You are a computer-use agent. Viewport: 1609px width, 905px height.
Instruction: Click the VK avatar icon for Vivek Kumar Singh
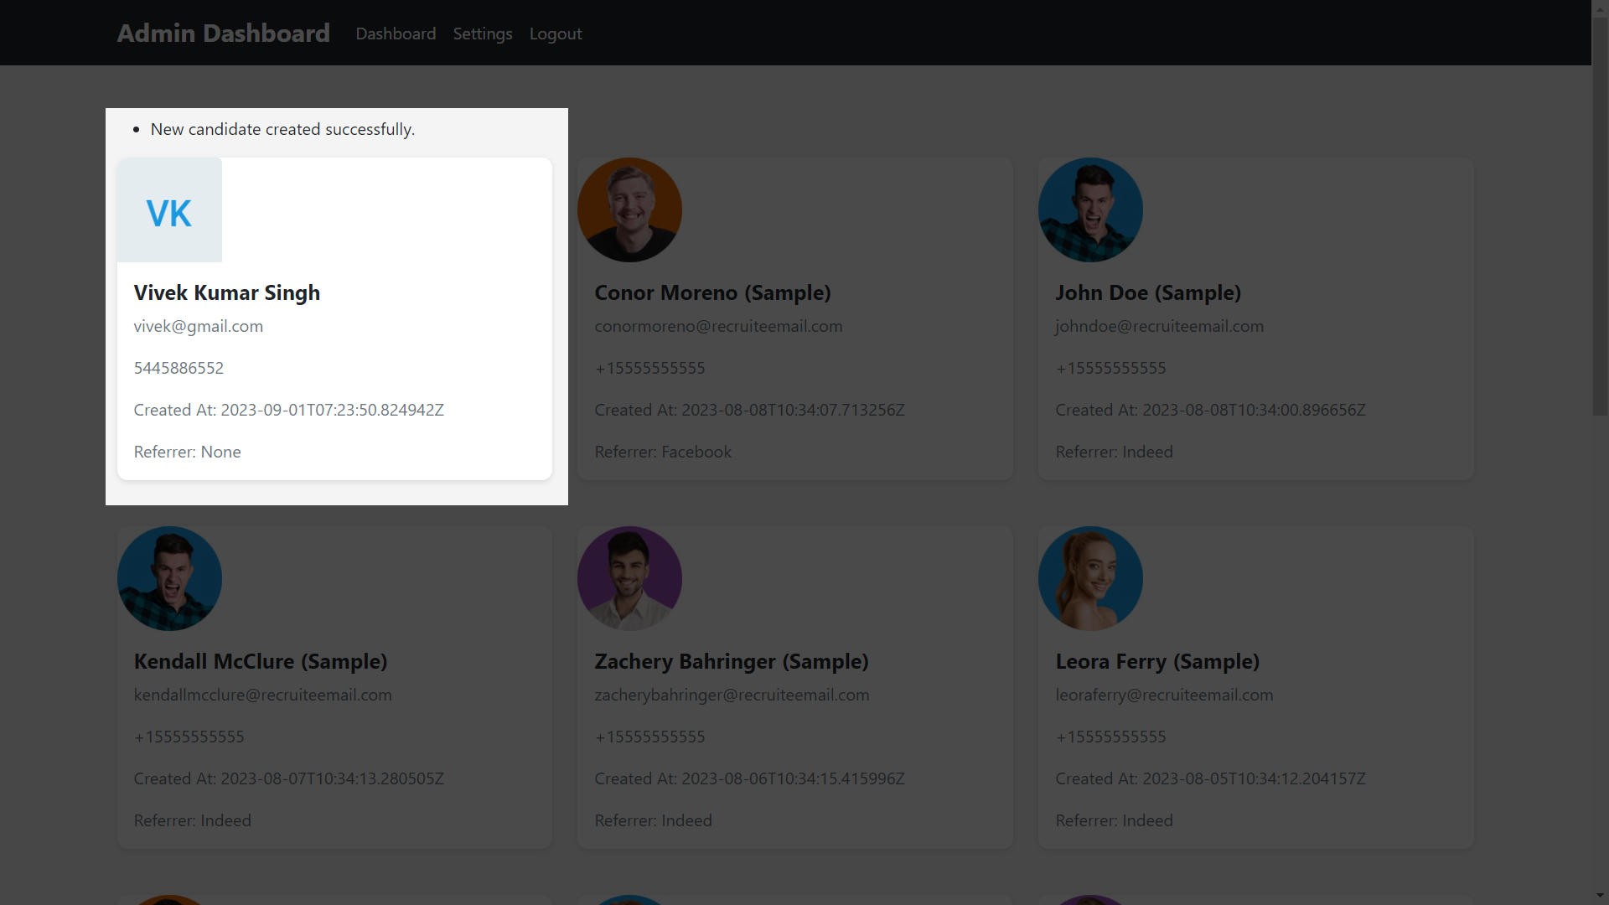click(x=169, y=210)
